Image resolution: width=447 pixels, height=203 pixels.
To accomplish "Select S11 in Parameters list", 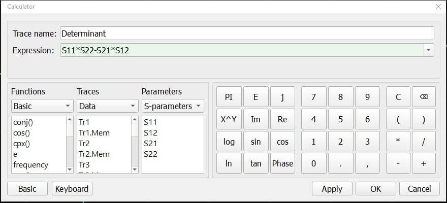I will (150, 122).
